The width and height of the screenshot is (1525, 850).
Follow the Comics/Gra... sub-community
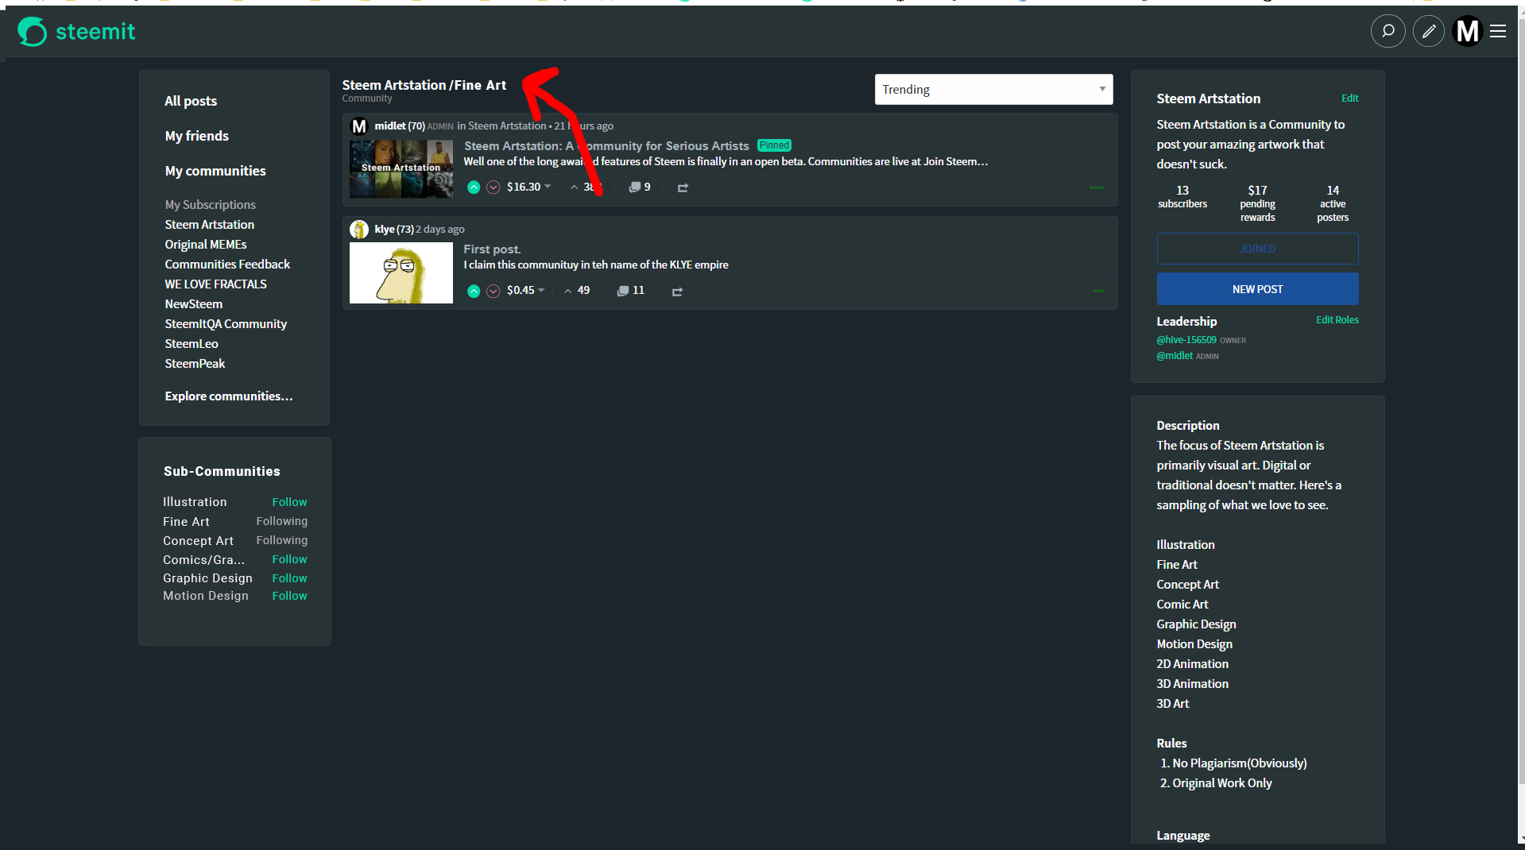(x=289, y=559)
